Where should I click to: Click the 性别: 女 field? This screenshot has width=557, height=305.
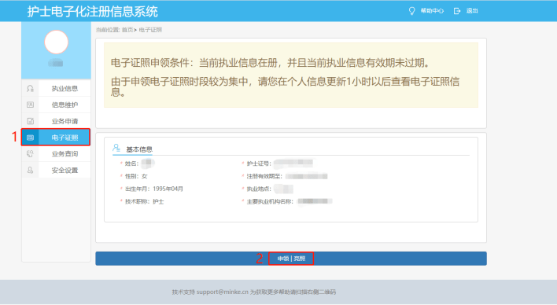point(136,176)
